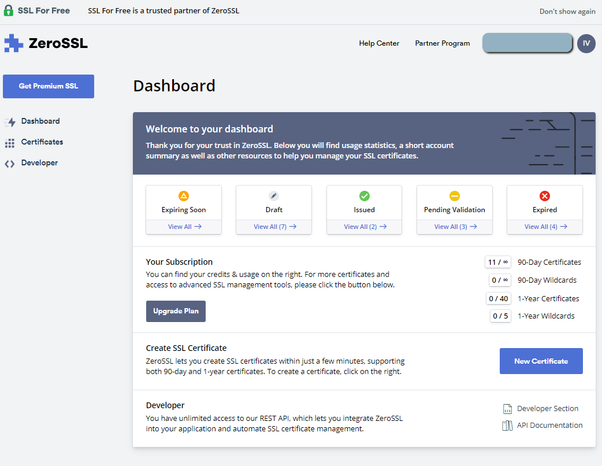
Task: View all 2 Issued certificates
Action: [365, 227]
